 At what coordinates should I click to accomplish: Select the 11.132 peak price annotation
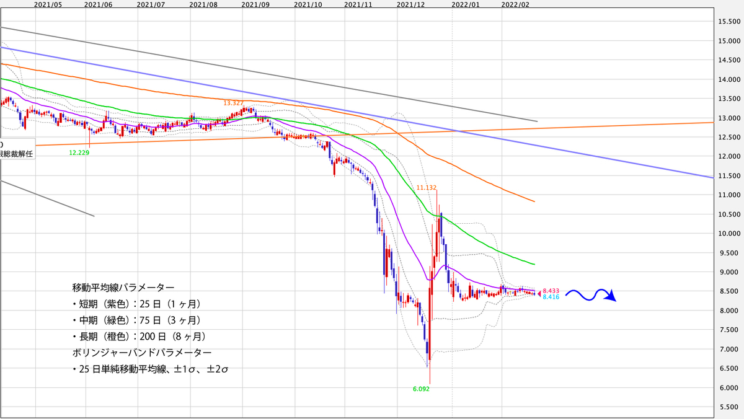click(426, 187)
